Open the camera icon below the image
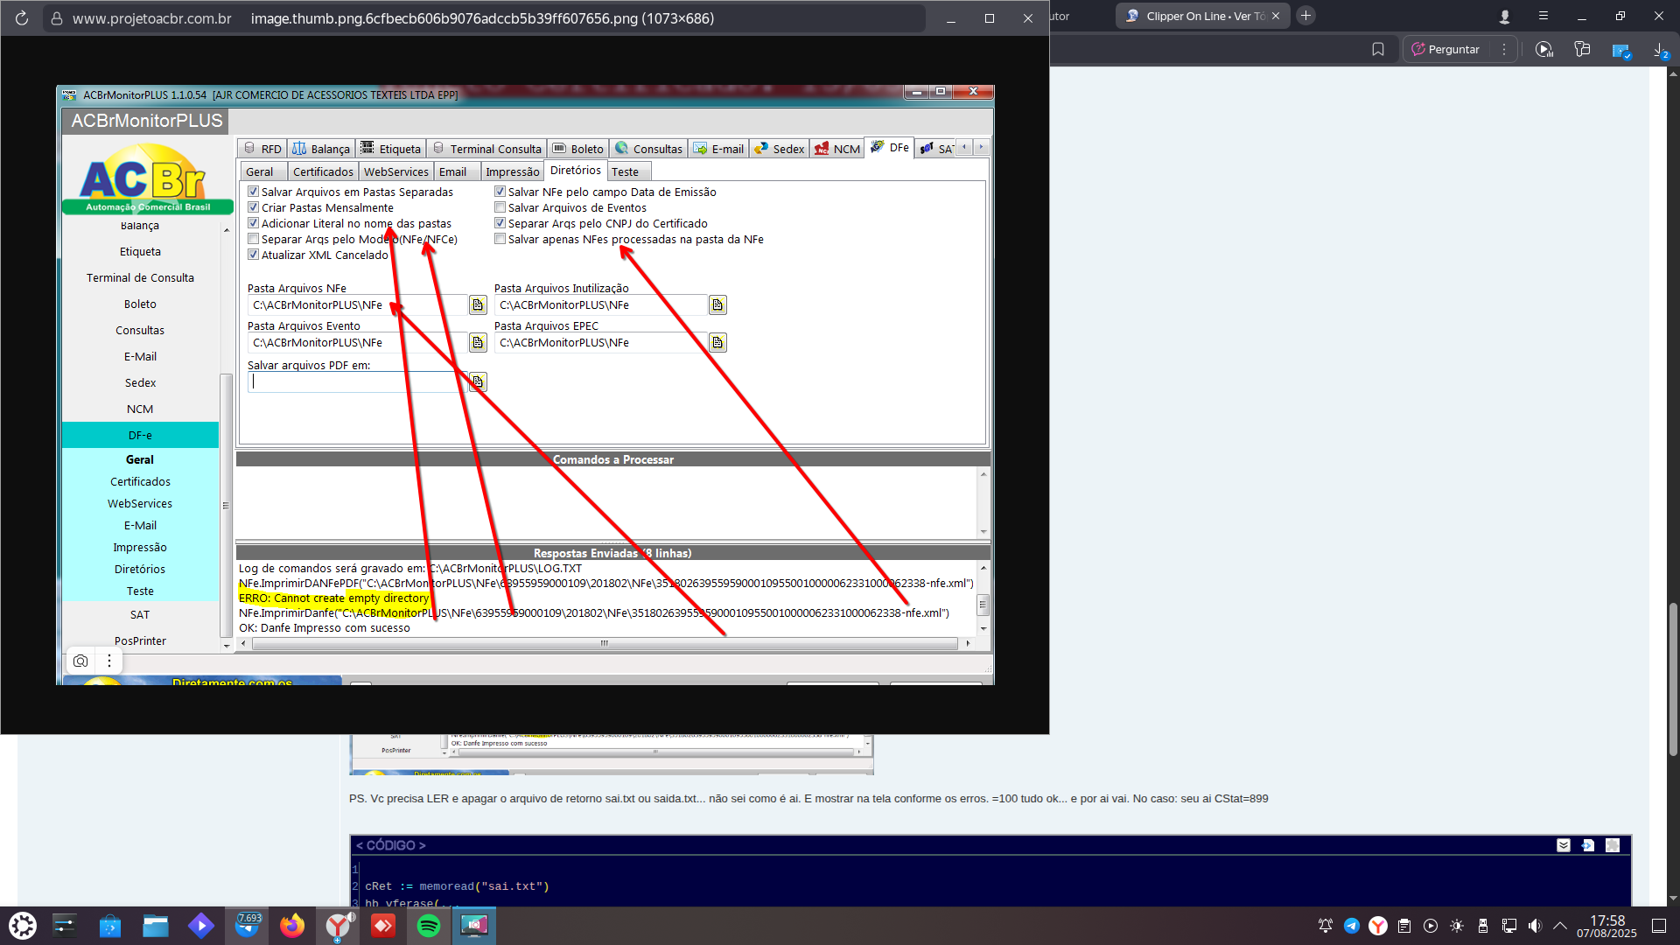The width and height of the screenshot is (1680, 945). pos(80,661)
